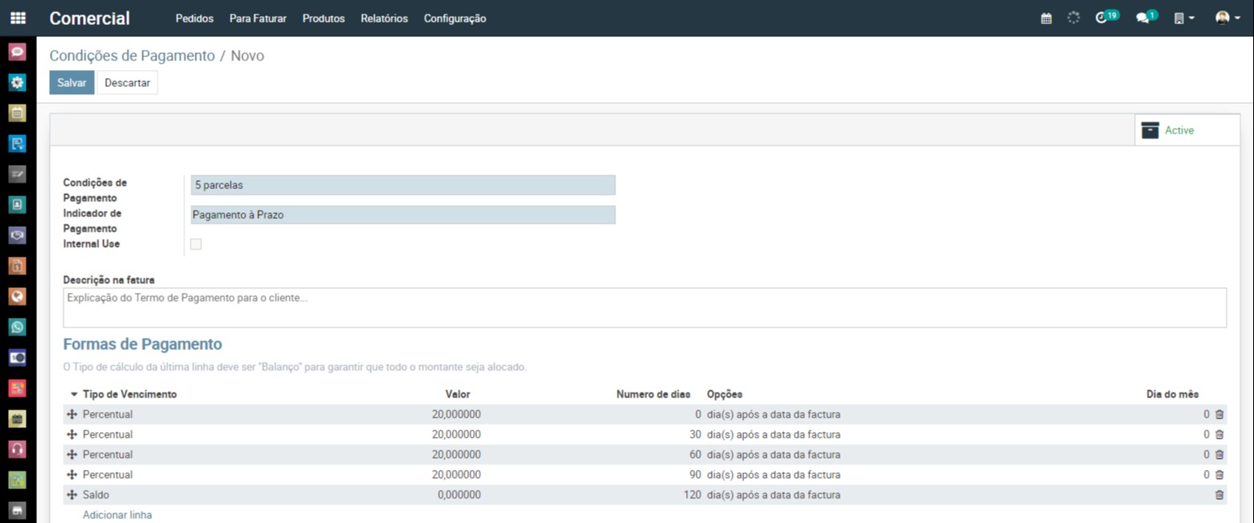The height and width of the screenshot is (523, 1254).
Task: Delete the Saldo line with trash icon
Action: pos(1219,495)
